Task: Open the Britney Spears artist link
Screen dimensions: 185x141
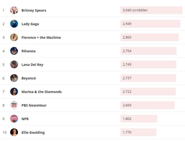Action: 34,10
